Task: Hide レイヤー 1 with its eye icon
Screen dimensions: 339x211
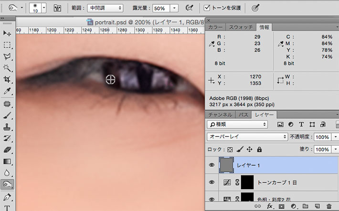Action: [212, 165]
